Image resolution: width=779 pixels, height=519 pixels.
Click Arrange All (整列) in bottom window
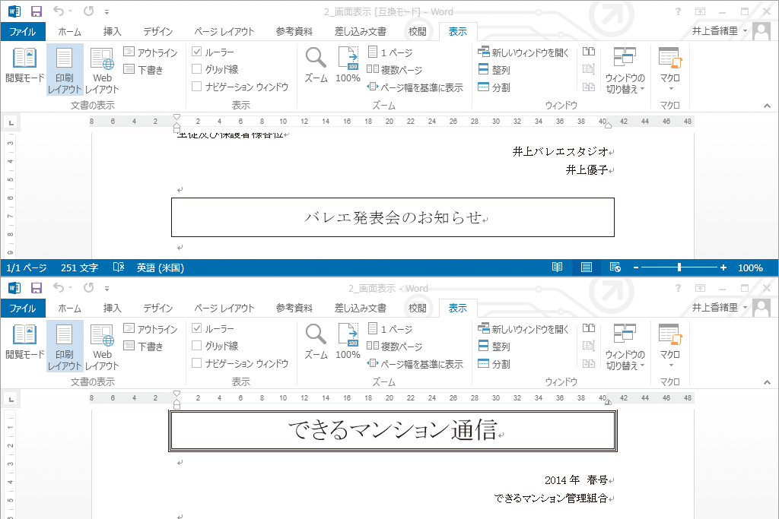(494, 347)
